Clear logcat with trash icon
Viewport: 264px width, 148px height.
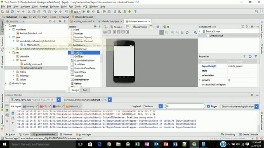pyautogui.click(x=13, y=113)
